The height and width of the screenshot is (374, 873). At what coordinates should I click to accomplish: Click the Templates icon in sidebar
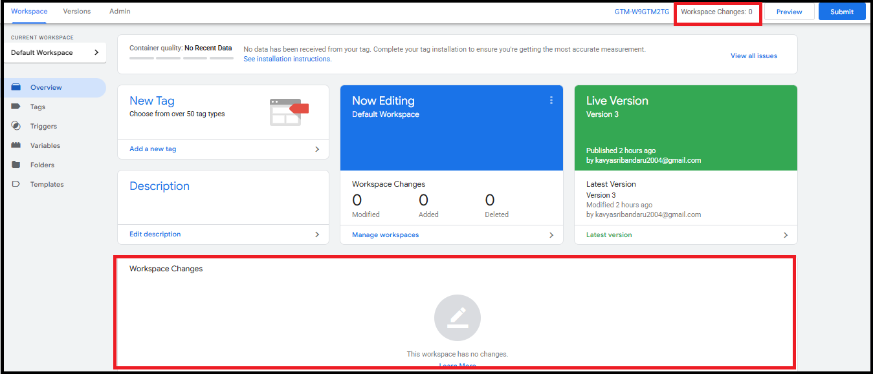pos(16,184)
